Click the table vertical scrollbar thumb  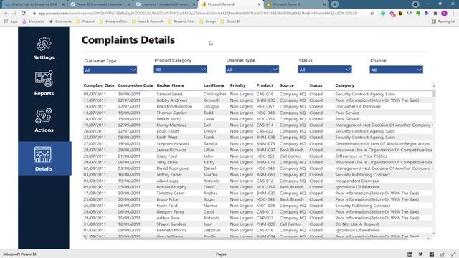pyautogui.click(x=434, y=94)
